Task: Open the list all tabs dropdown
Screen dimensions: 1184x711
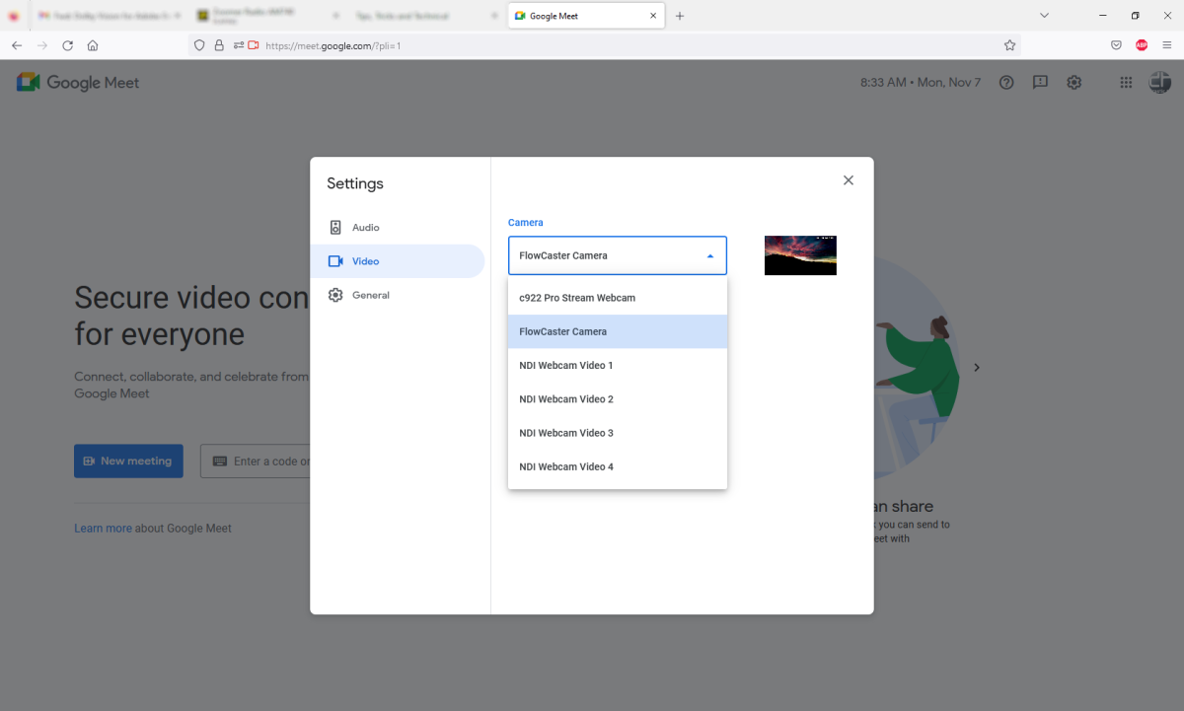Action: point(1045,16)
